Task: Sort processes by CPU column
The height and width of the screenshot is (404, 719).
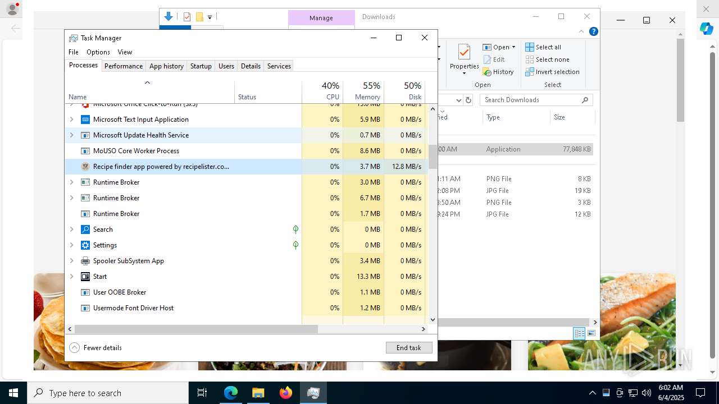Action: pyautogui.click(x=322, y=91)
